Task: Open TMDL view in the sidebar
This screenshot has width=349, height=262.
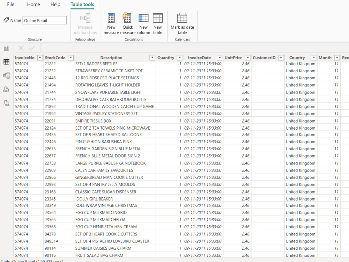Action: pos(6,103)
